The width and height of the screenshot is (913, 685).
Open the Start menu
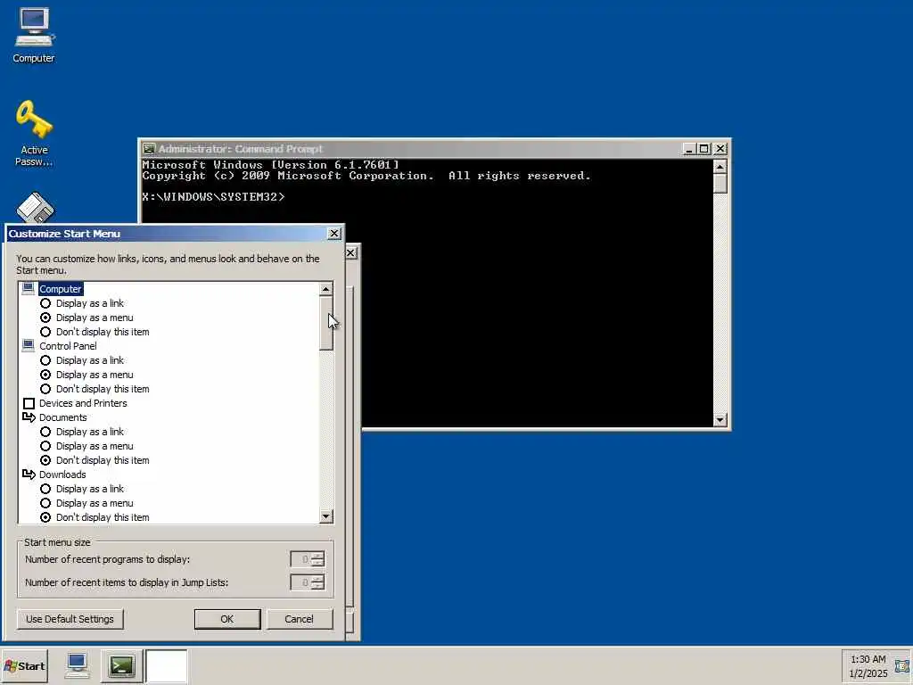click(24, 665)
